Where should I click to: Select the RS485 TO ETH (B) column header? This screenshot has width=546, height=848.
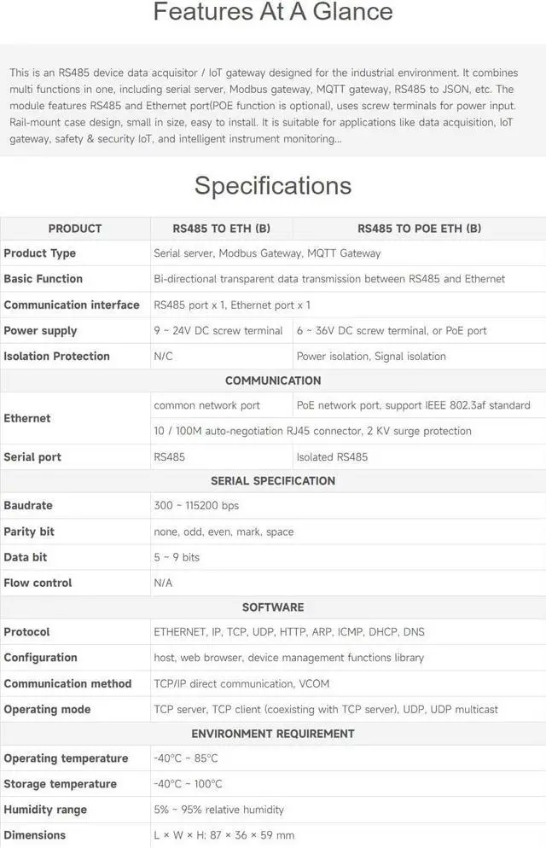coord(221,229)
